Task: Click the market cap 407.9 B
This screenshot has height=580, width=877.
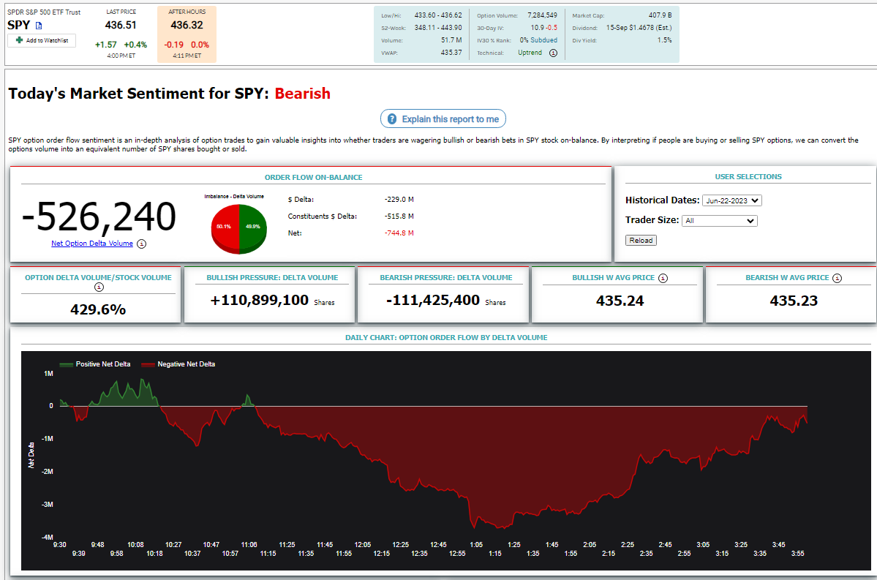Action: point(660,15)
